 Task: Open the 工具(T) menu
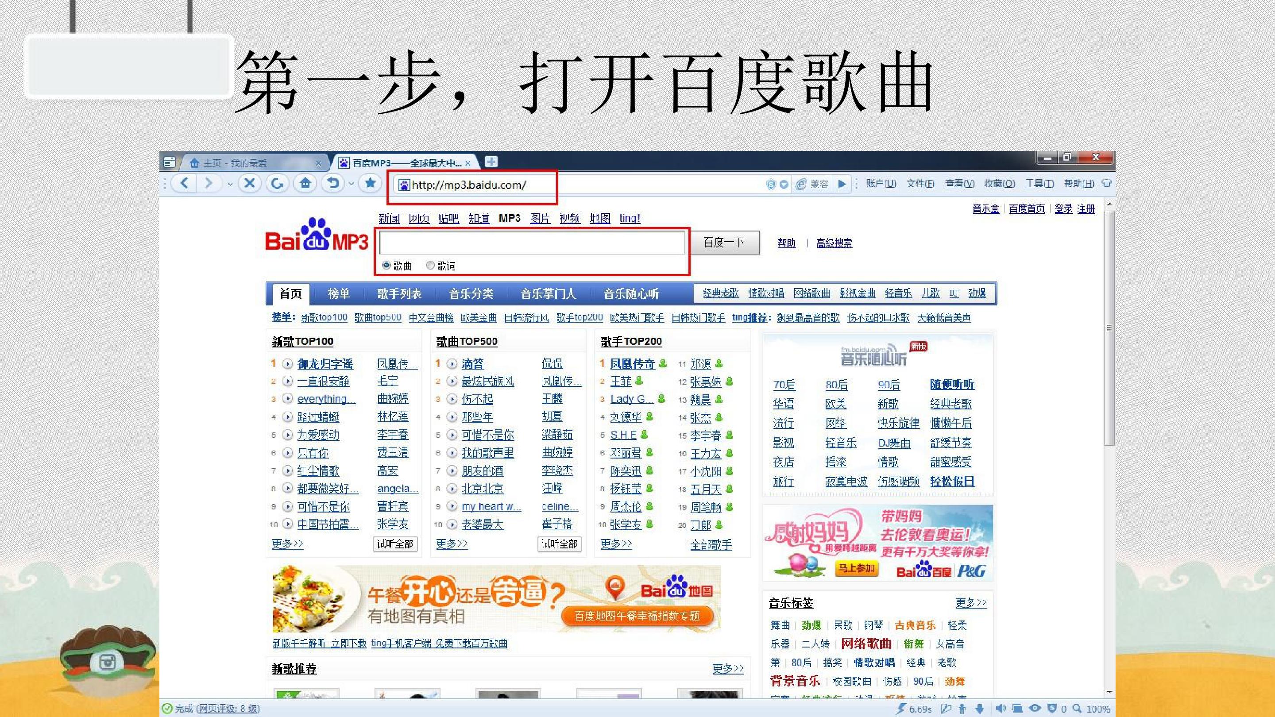point(1039,184)
